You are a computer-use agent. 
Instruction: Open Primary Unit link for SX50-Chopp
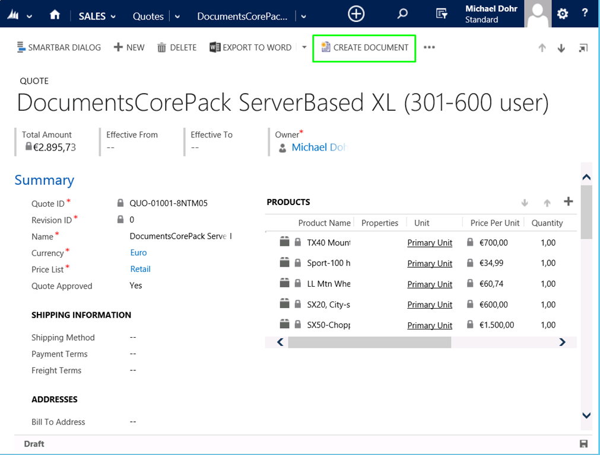pyautogui.click(x=430, y=325)
